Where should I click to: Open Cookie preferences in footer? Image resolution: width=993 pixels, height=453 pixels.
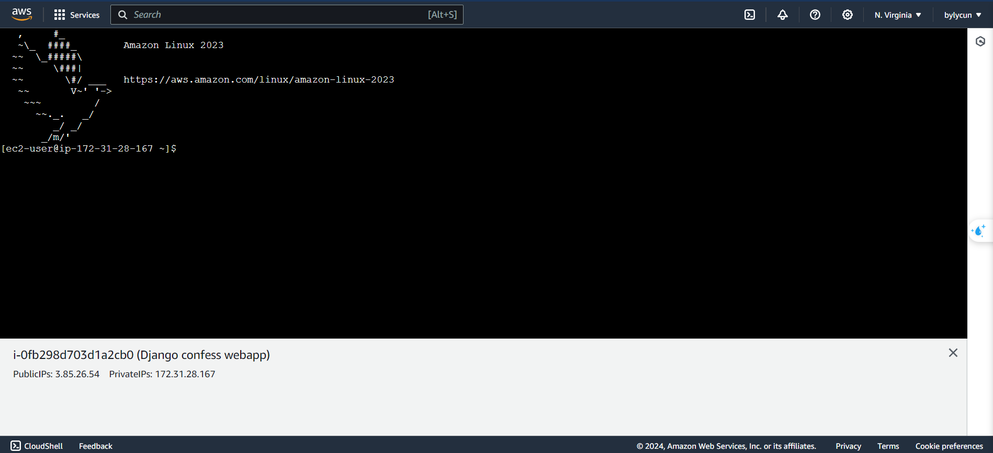[949, 446]
